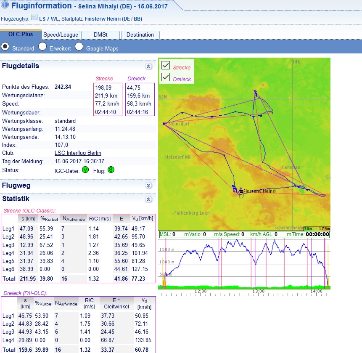Open the DMSt tab
This screenshot has height=353, width=362.
coord(100,35)
